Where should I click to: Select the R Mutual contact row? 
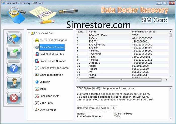[123, 60]
